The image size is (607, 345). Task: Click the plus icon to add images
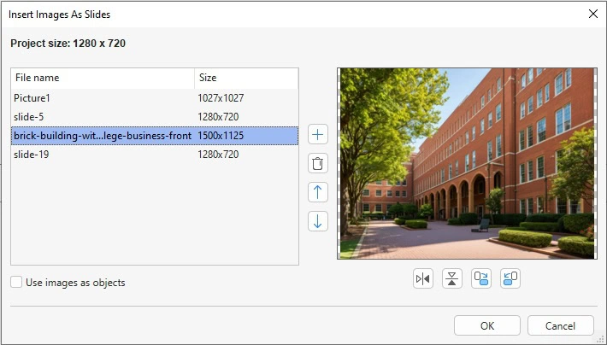point(317,135)
